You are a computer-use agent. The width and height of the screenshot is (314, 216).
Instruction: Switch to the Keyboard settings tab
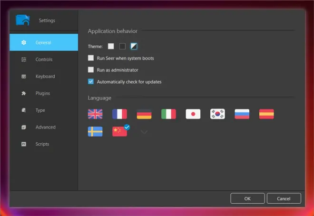(44, 76)
